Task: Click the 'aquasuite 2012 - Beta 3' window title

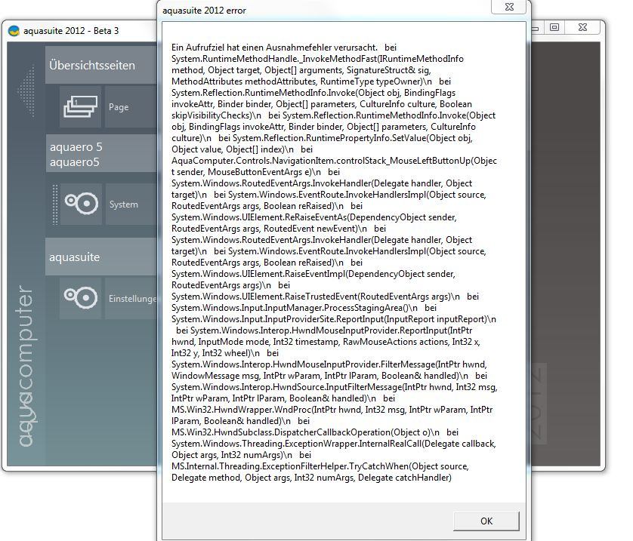Action: [71, 31]
